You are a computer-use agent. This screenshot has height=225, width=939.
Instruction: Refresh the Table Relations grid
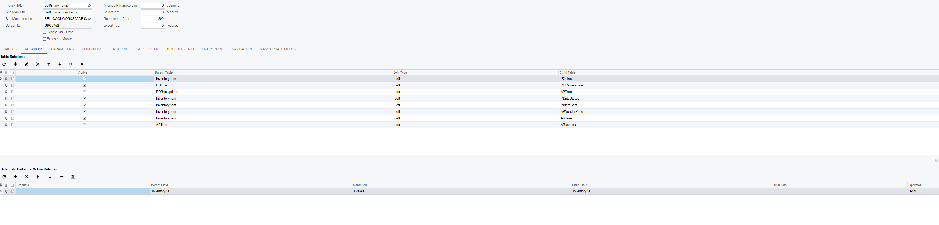coord(4,65)
